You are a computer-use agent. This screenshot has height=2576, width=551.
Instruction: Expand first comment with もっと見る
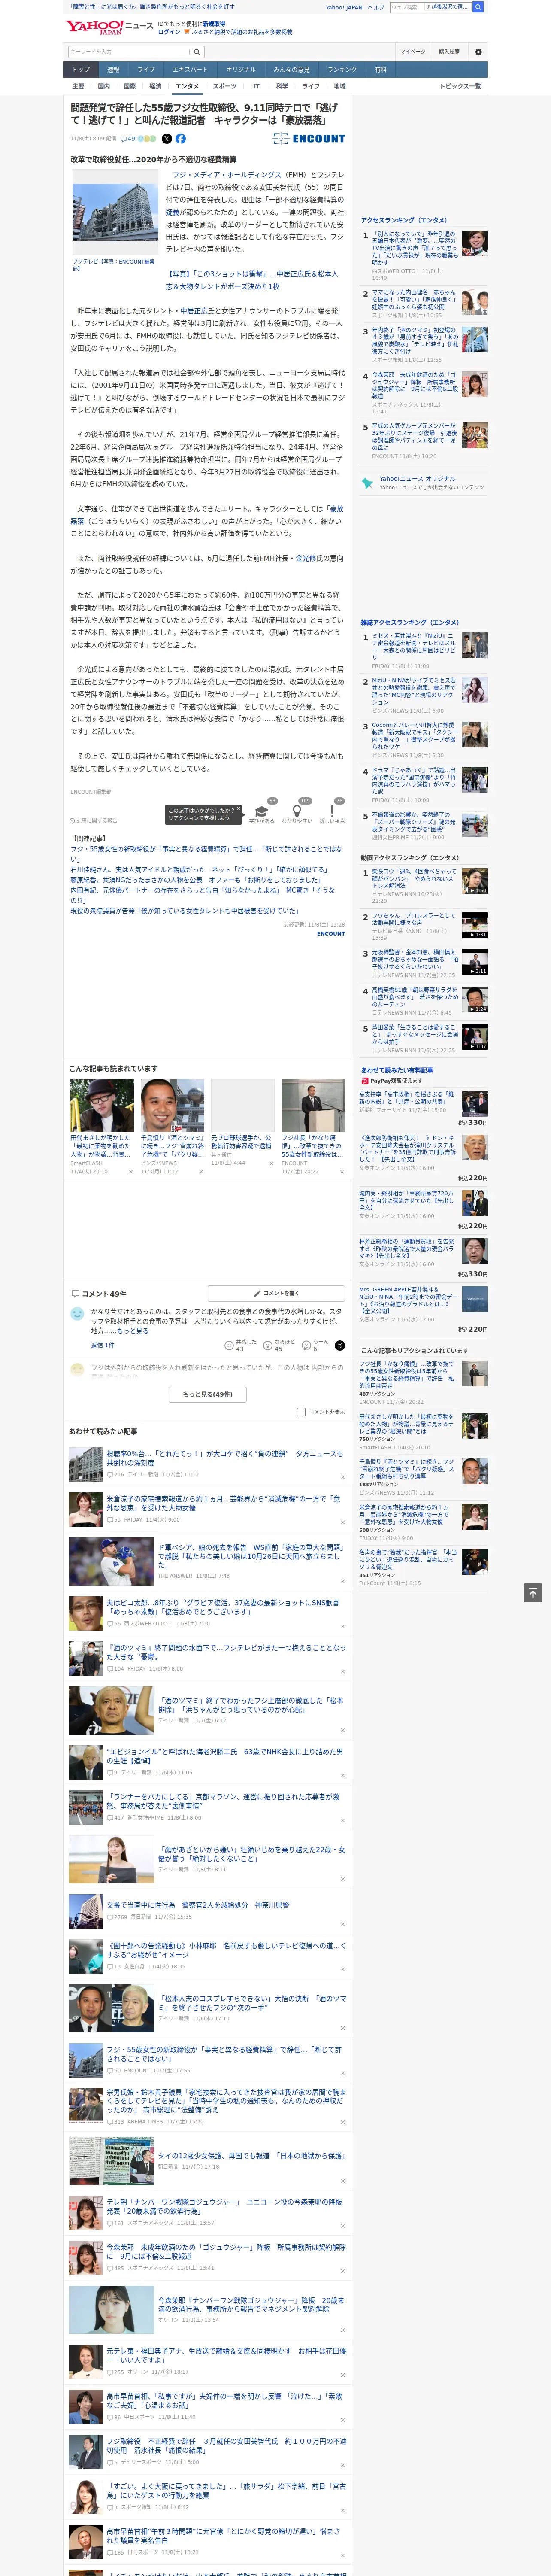pyautogui.click(x=134, y=1331)
